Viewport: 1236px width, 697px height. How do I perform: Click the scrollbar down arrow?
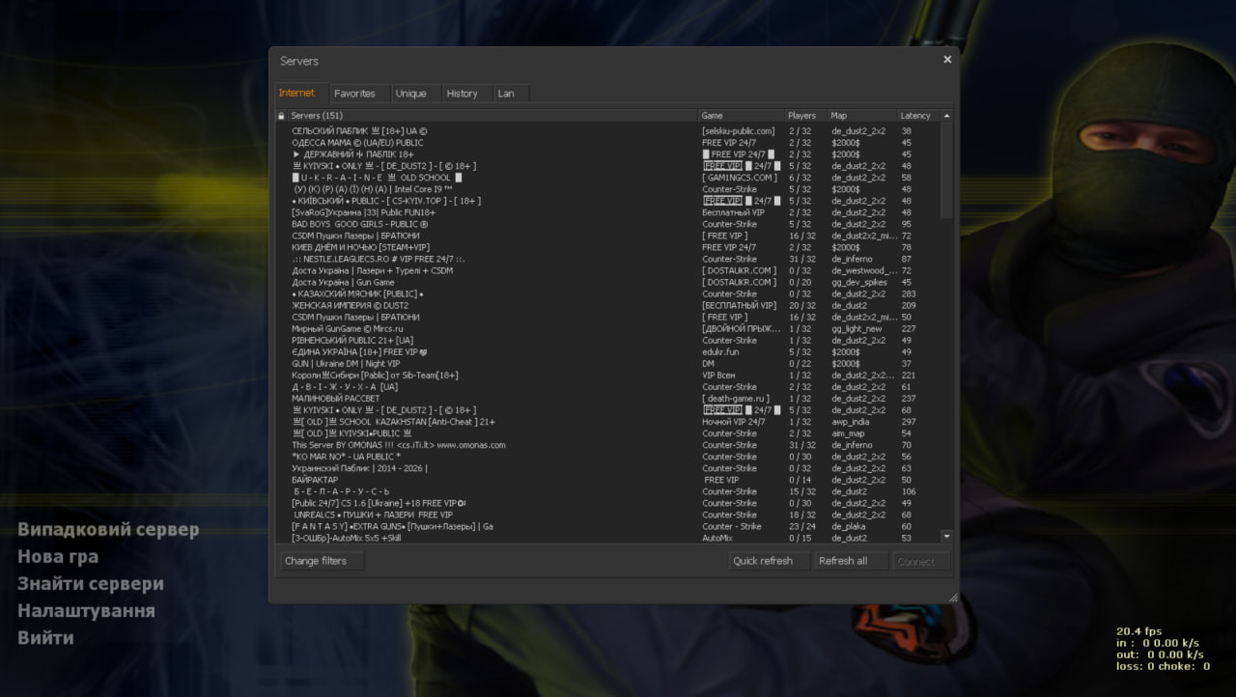pyautogui.click(x=946, y=537)
